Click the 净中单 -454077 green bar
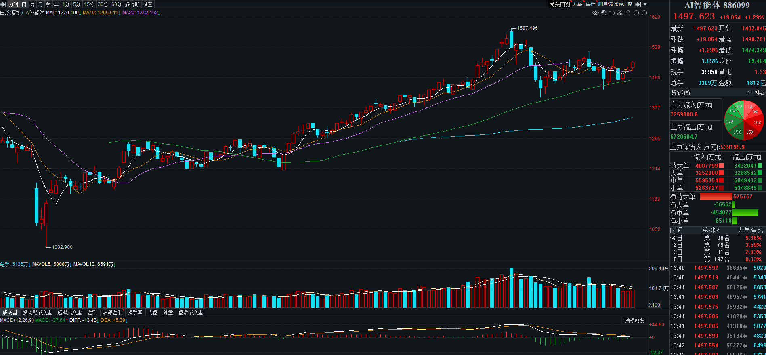Screen dimensions: 766x355 coord(745,213)
